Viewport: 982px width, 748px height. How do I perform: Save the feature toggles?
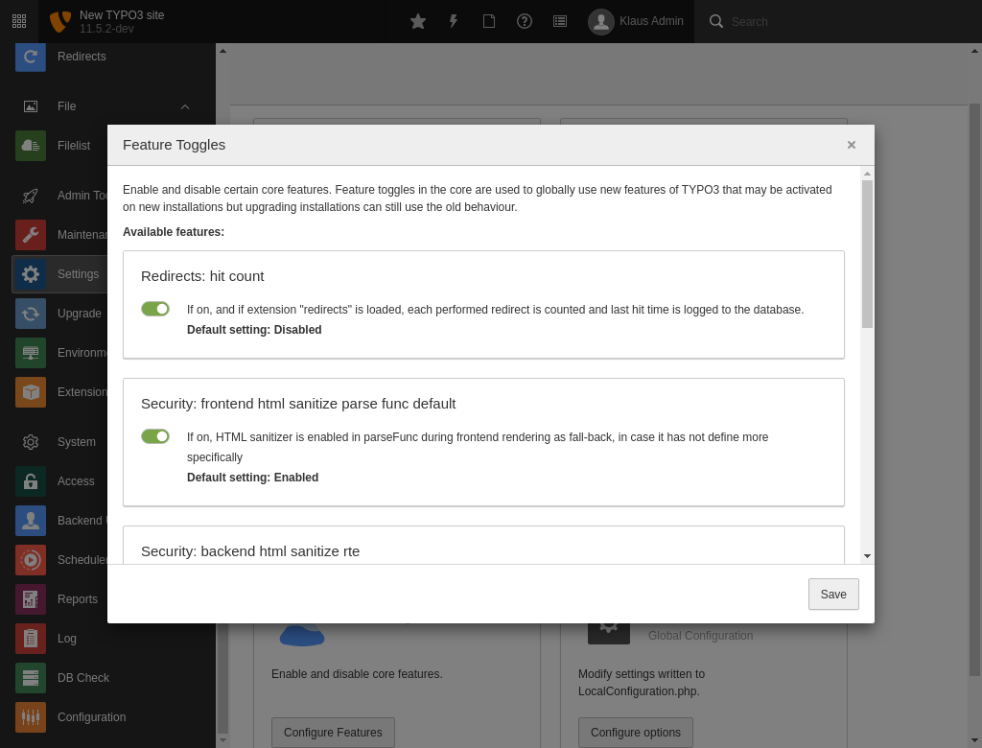[x=833, y=594]
